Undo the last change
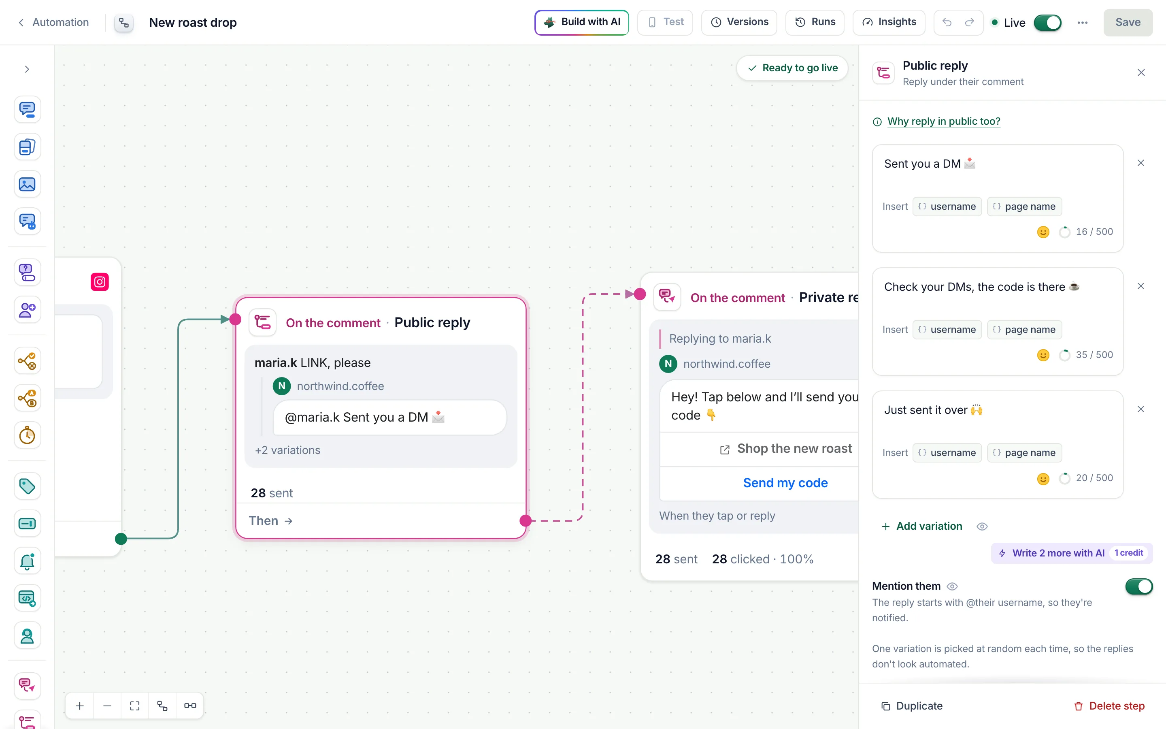Viewport: 1166px width, 729px height. click(x=947, y=22)
